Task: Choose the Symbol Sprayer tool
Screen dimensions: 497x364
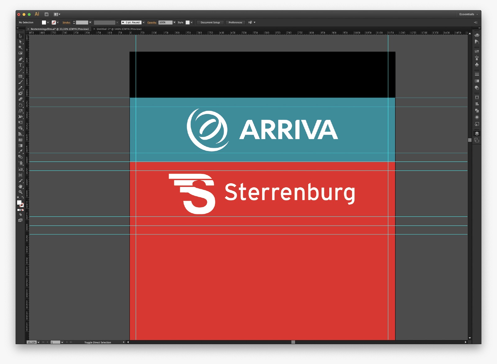Action: tap(21, 163)
